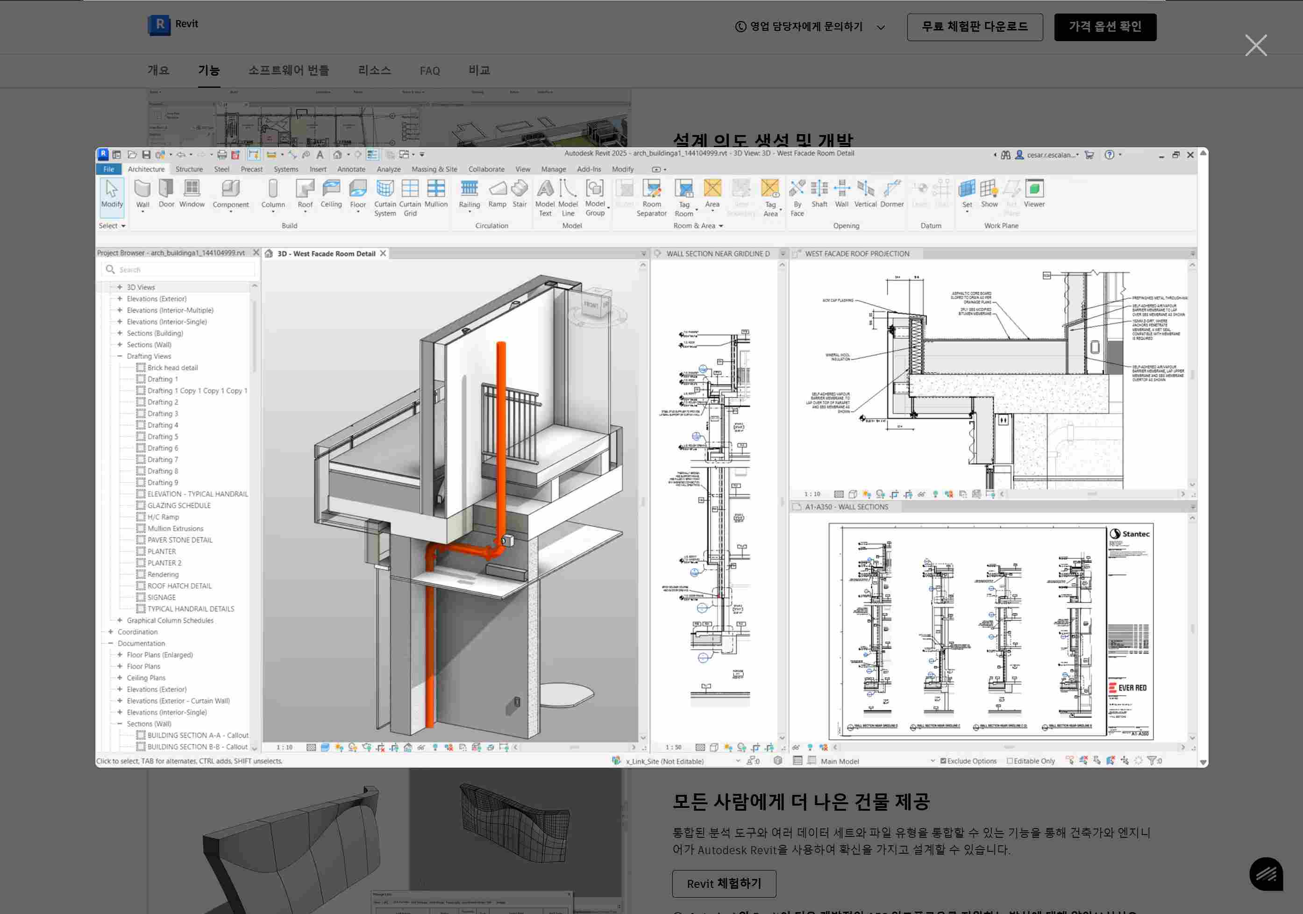The height and width of the screenshot is (914, 1303).
Task: Choose the Component tool
Action: [230, 195]
